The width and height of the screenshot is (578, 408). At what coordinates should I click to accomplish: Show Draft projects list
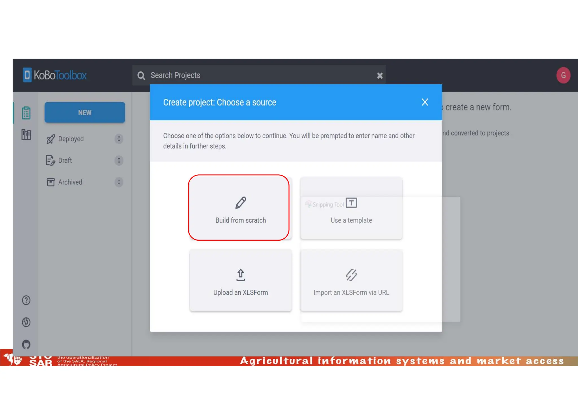(x=65, y=160)
